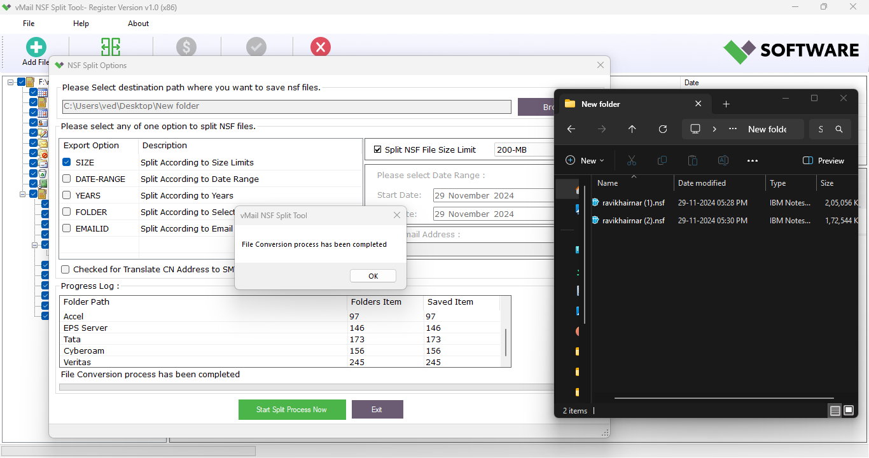Click Start Split Process Now button
Image resolution: width=869 pixels, height=458 pixels.
tap(292, 410)
